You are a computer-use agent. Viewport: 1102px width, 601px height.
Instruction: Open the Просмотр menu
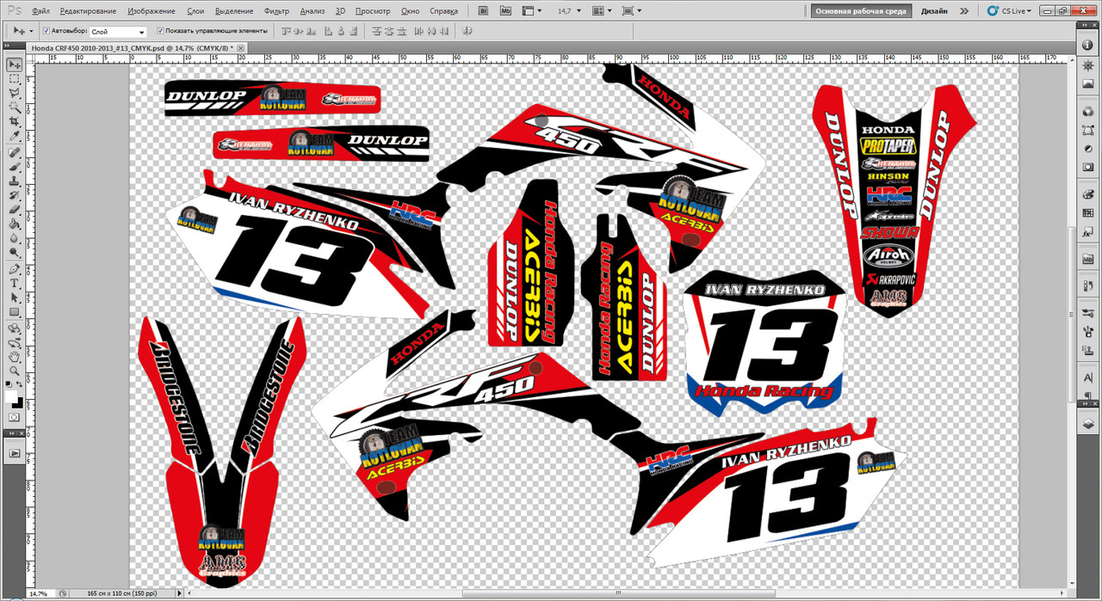tap(373, 11)
